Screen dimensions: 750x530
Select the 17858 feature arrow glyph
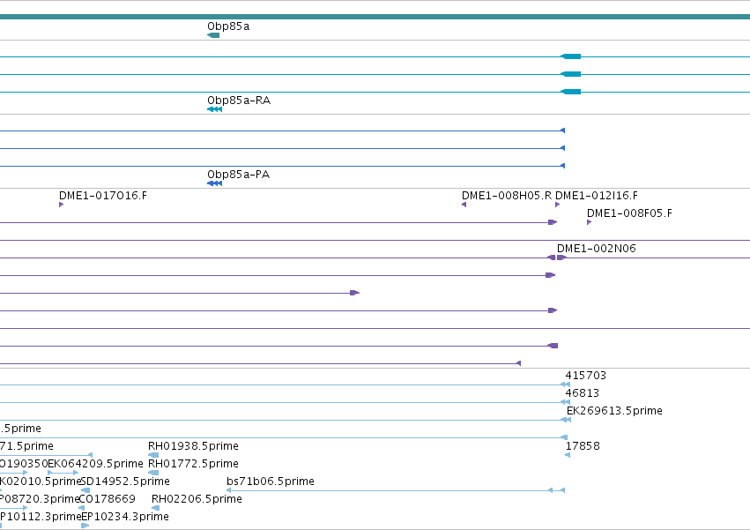coord(568,455)
